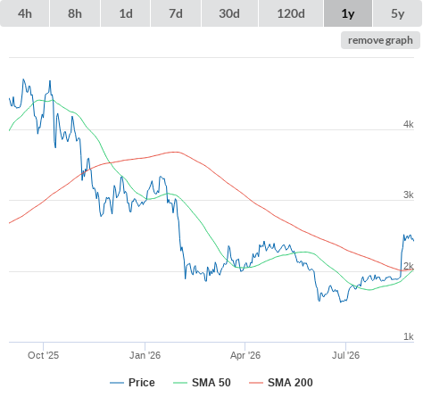Toggle SMA 50 legend label
The width and height of the screenshot is (423, 406).
[x=211, y=383]
